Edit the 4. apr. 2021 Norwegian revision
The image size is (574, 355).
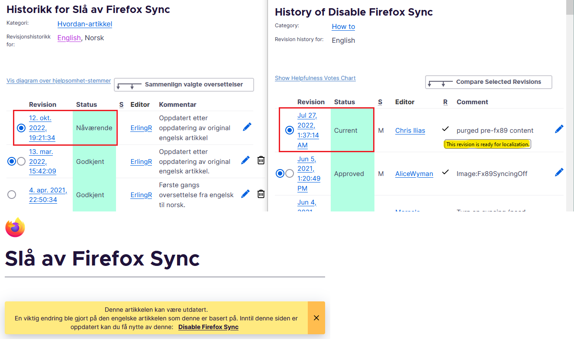245,194
